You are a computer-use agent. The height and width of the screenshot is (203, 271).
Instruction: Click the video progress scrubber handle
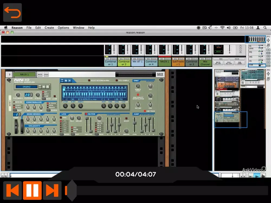[72, 190]
